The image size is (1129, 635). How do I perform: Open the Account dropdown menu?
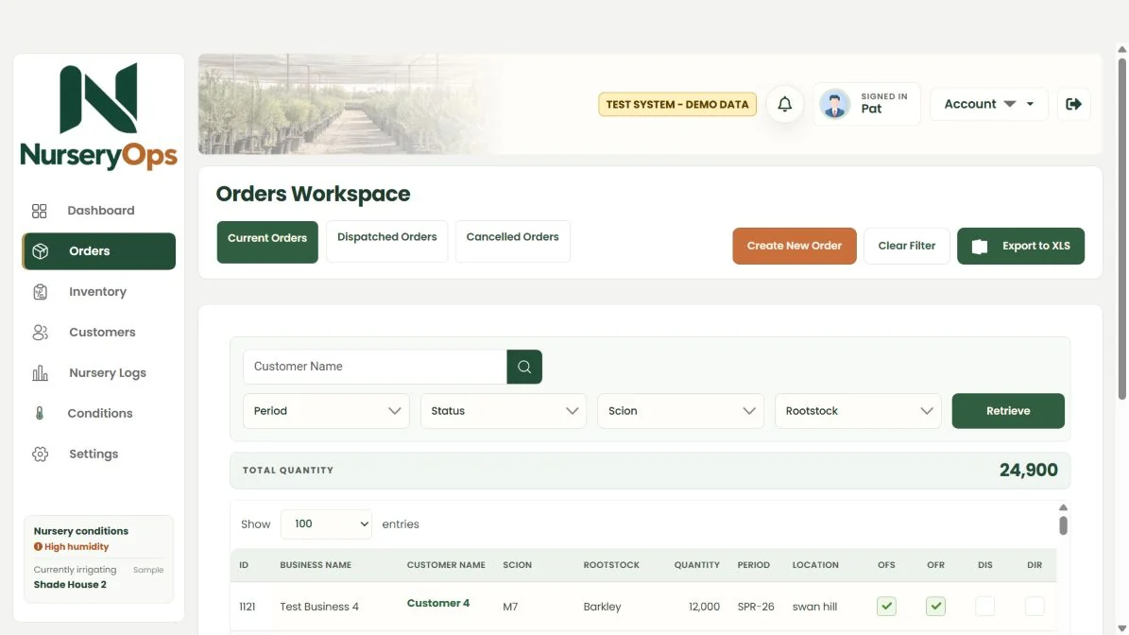[988, 104]
